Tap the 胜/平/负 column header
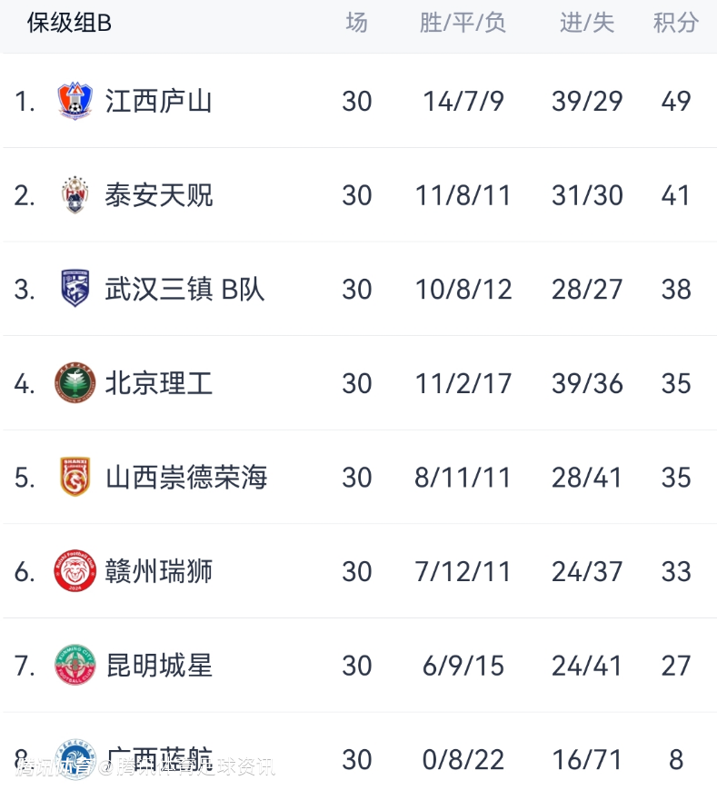The height and width of the screenshot is (790, 717). [463, 23]
